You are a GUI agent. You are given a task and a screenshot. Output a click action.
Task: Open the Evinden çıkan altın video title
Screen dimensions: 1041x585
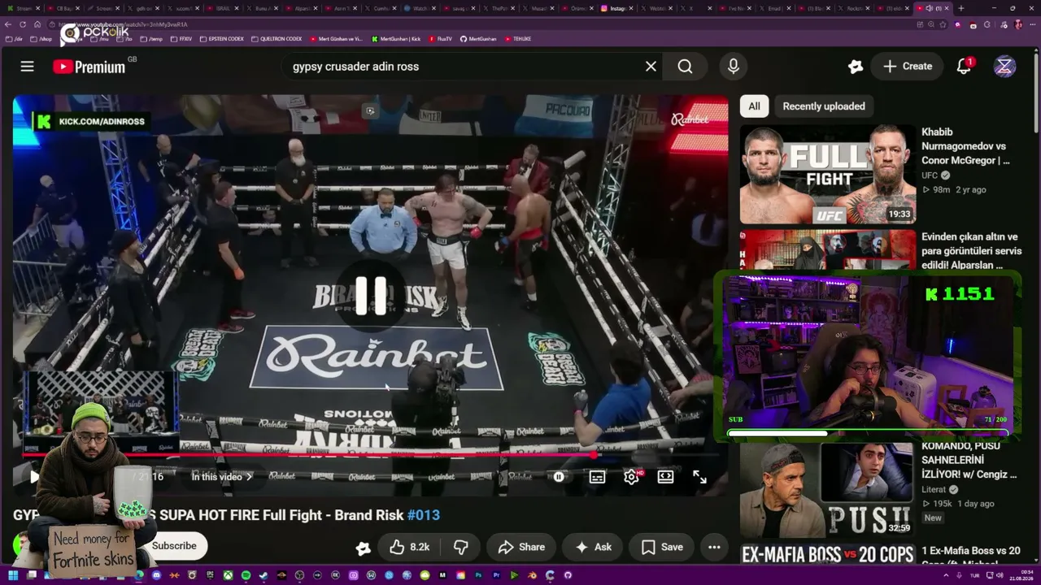point(971,251)
